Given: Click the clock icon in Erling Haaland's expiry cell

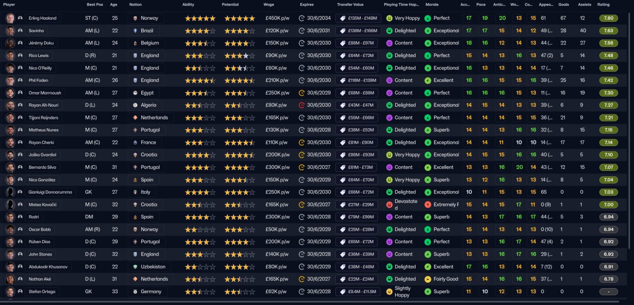Looking at the screenshot, I should coord(302,18).
